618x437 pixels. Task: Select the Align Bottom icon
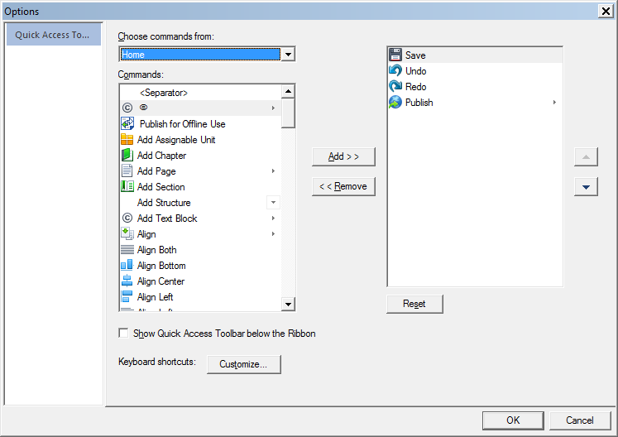tap(127, 266)
